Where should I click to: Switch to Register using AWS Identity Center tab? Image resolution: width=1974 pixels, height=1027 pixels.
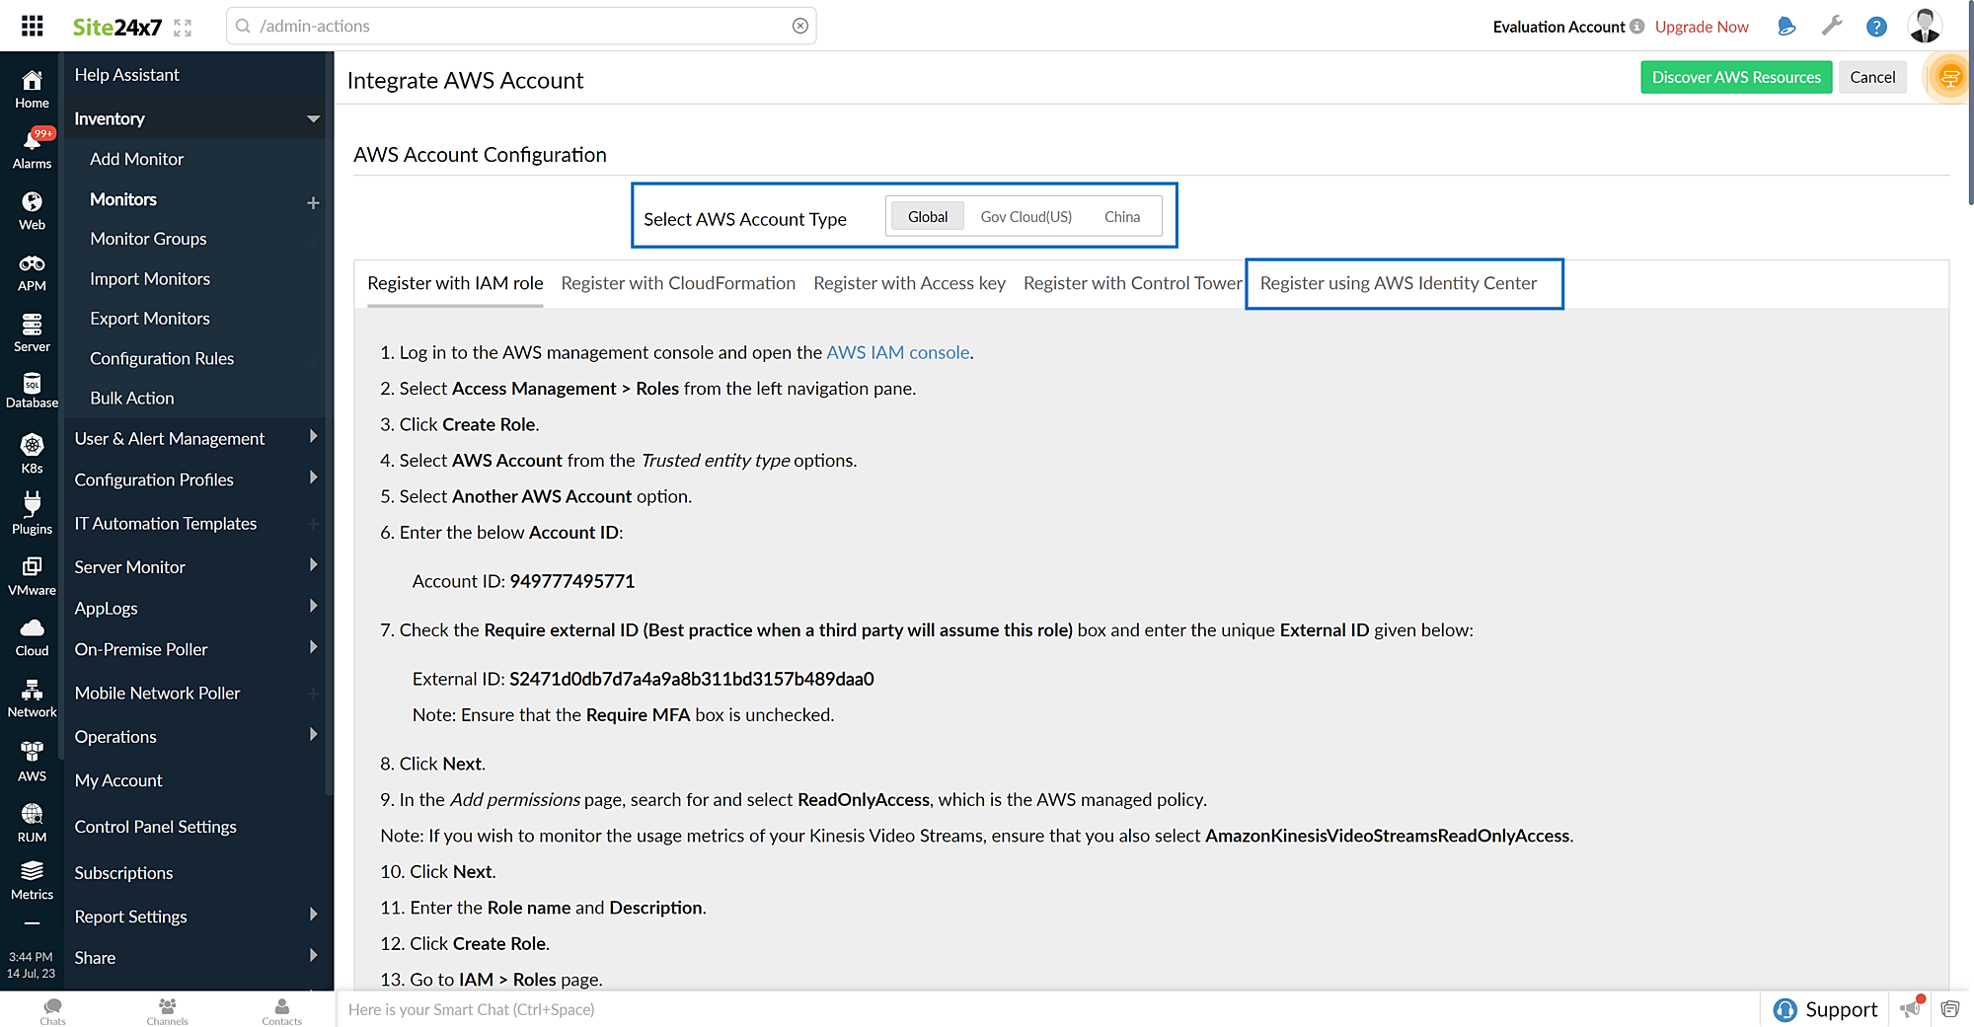[1399, 283]
